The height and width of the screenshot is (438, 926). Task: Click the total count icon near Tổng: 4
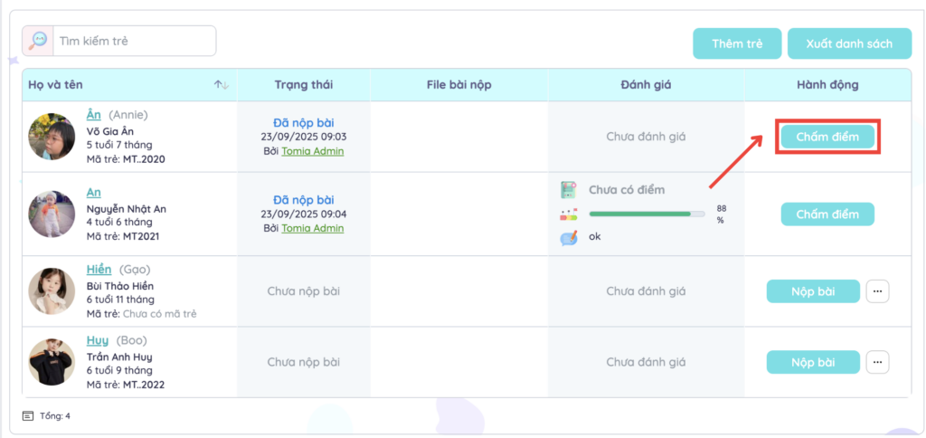(27, 416)
